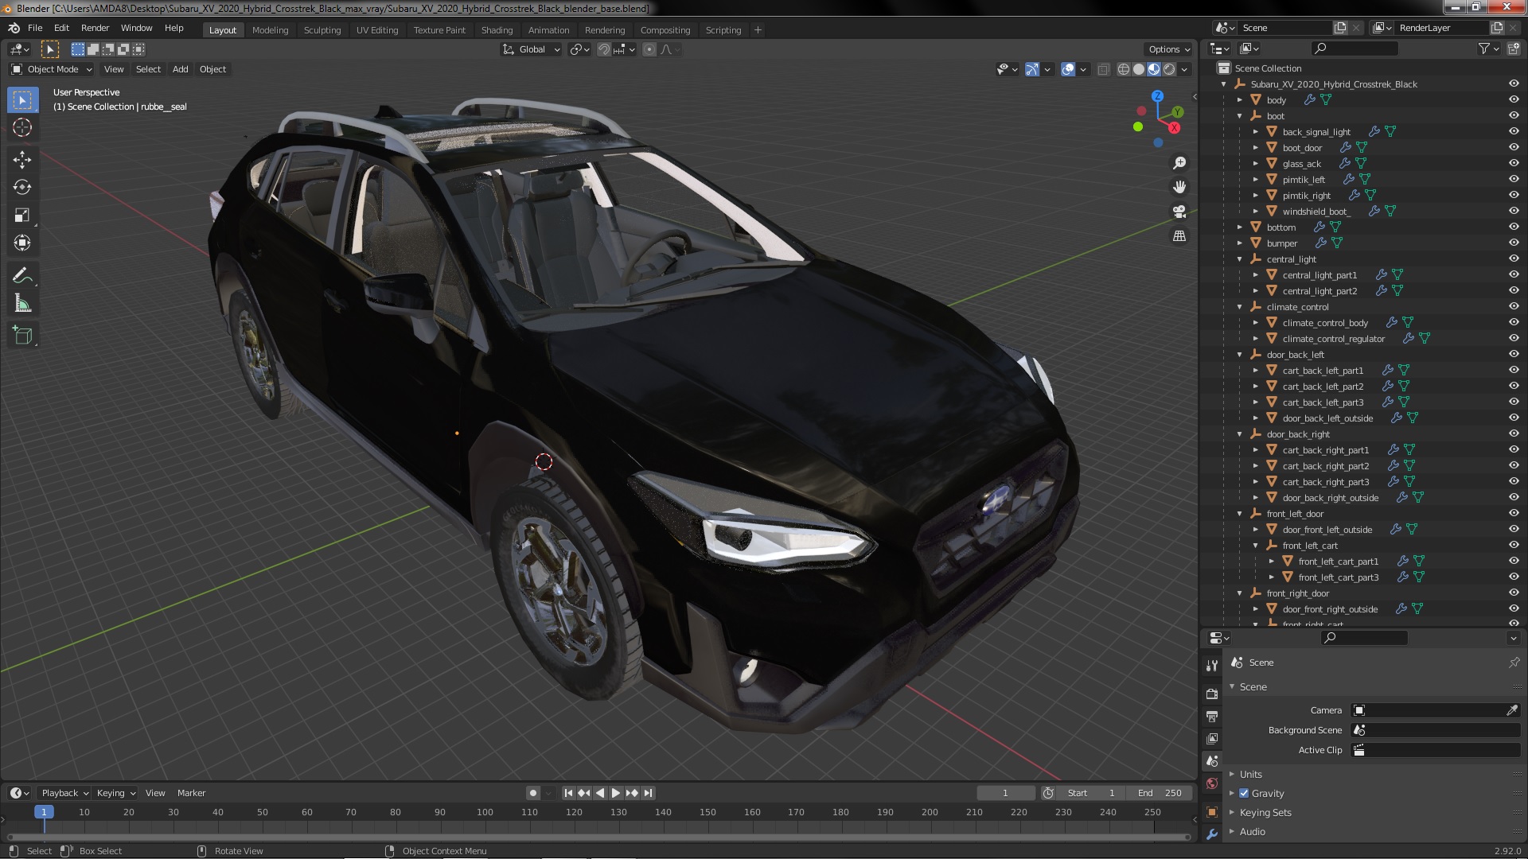
Task: Switch to the UV Editing workspace tab
Action: (x=377, y=30)
